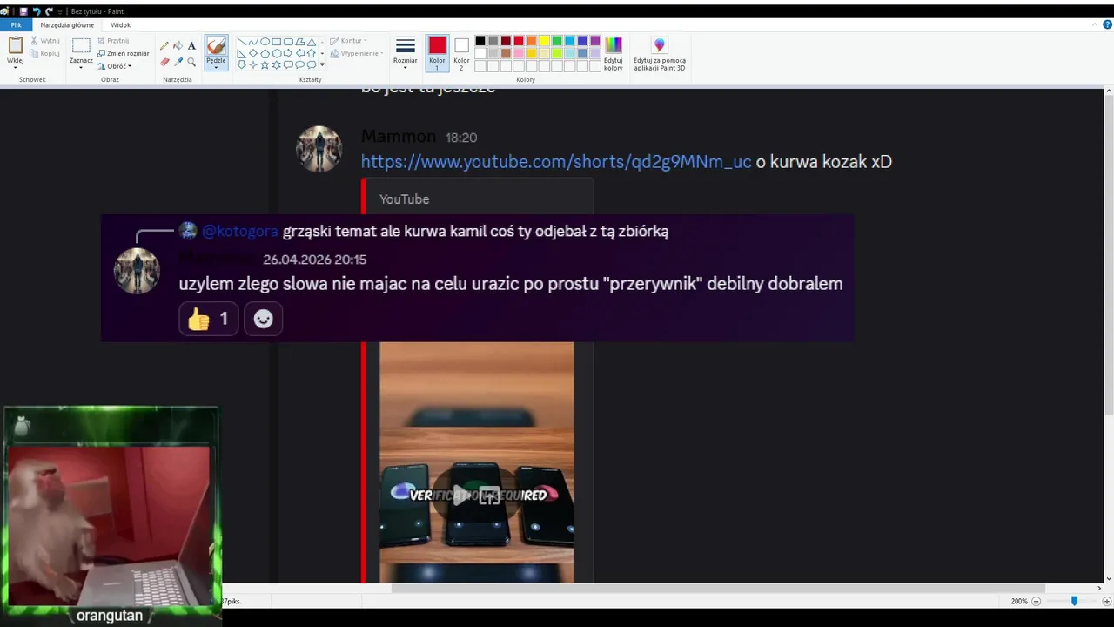Open the Kontur outline dropdown

[348, 41]
